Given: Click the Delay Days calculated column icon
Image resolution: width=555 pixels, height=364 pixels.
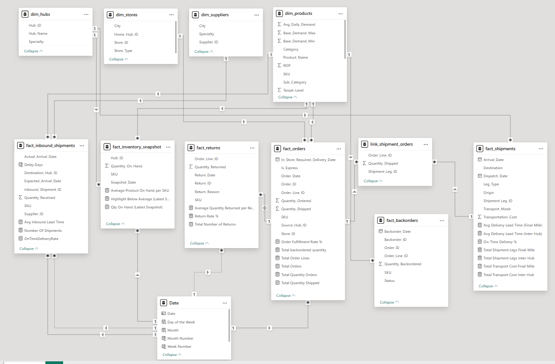Looking at the screenshot, I should 20,165.
